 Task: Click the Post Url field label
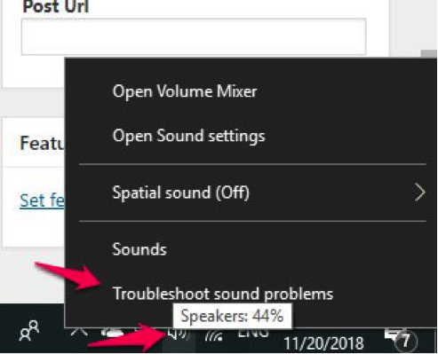coord(56,6)
